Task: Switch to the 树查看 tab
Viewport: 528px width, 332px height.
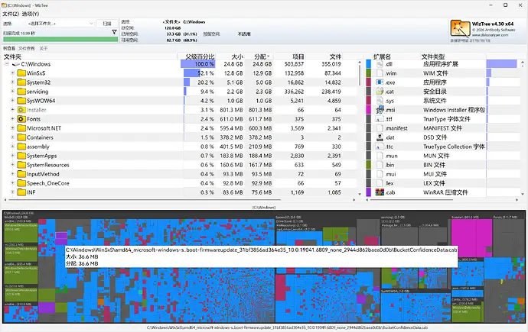Action: click(9, 48)
